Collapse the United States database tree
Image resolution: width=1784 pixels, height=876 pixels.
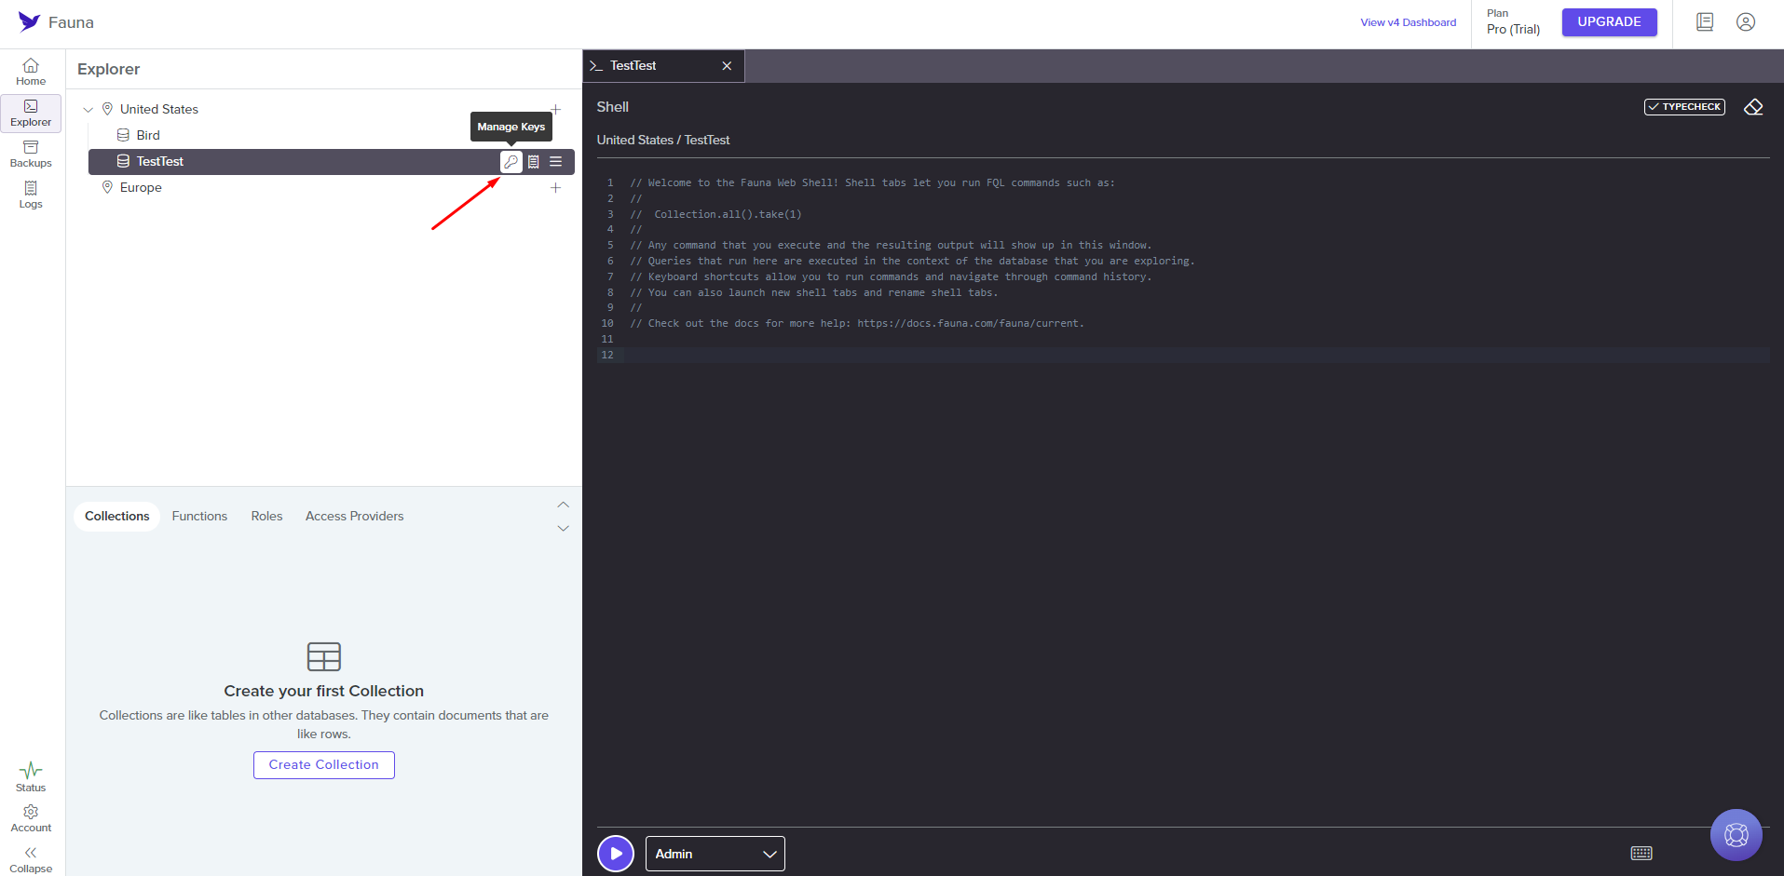pos(88,109)
